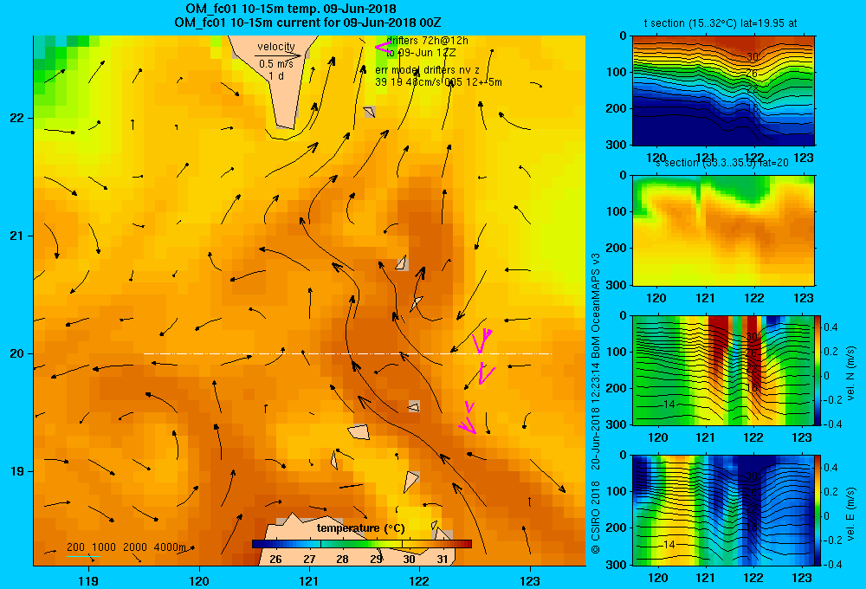The image size is (866, 589).
Task: Click the '28' tick on the temperature colorbar
Action: [342, 560]
